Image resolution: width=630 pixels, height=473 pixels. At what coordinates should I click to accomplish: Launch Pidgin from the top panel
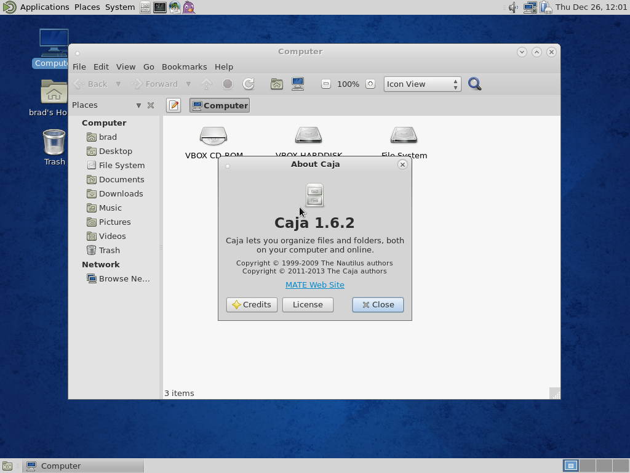(189, 7)
